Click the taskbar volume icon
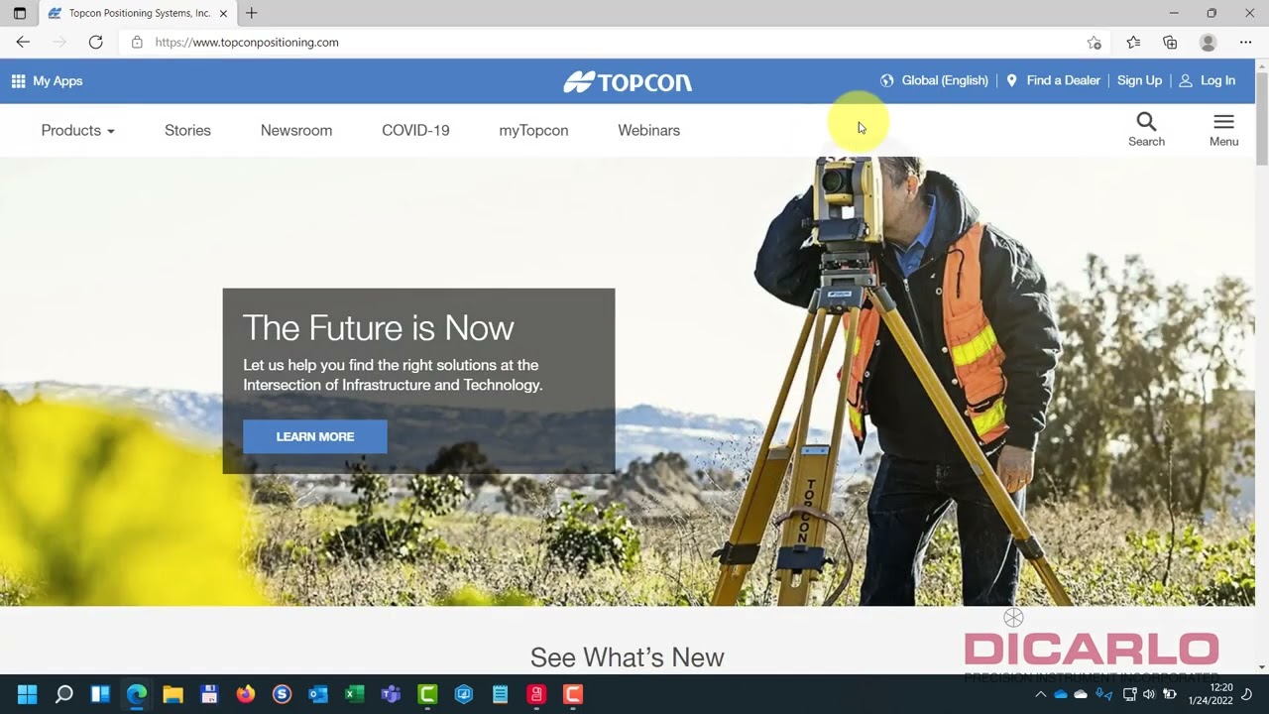The image size is (1269, 714). [x=1149, y=694]
